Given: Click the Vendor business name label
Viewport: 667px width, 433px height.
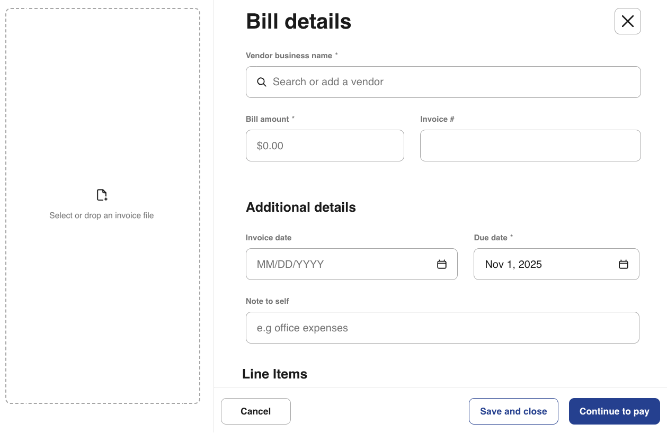Looking at the screenshot, I should (289, 56).
